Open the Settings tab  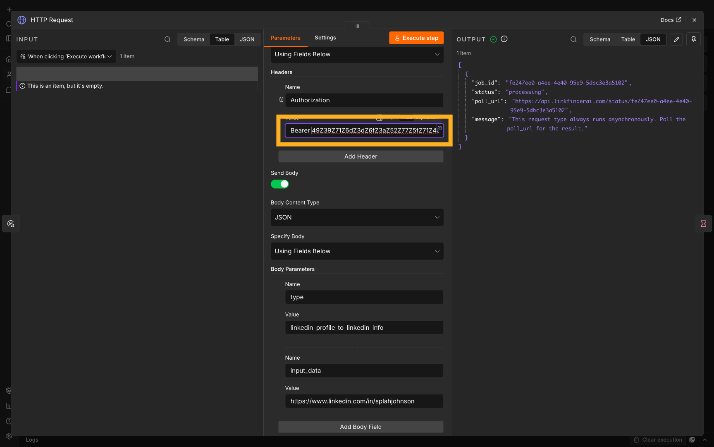click(x=325, y=38)
